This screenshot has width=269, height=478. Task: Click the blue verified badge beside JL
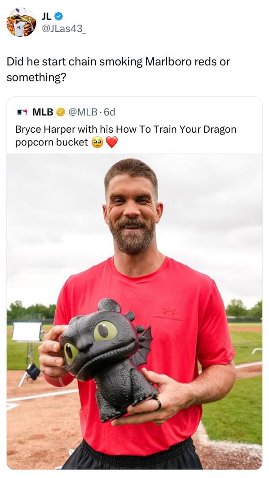[x=59, y=16]
